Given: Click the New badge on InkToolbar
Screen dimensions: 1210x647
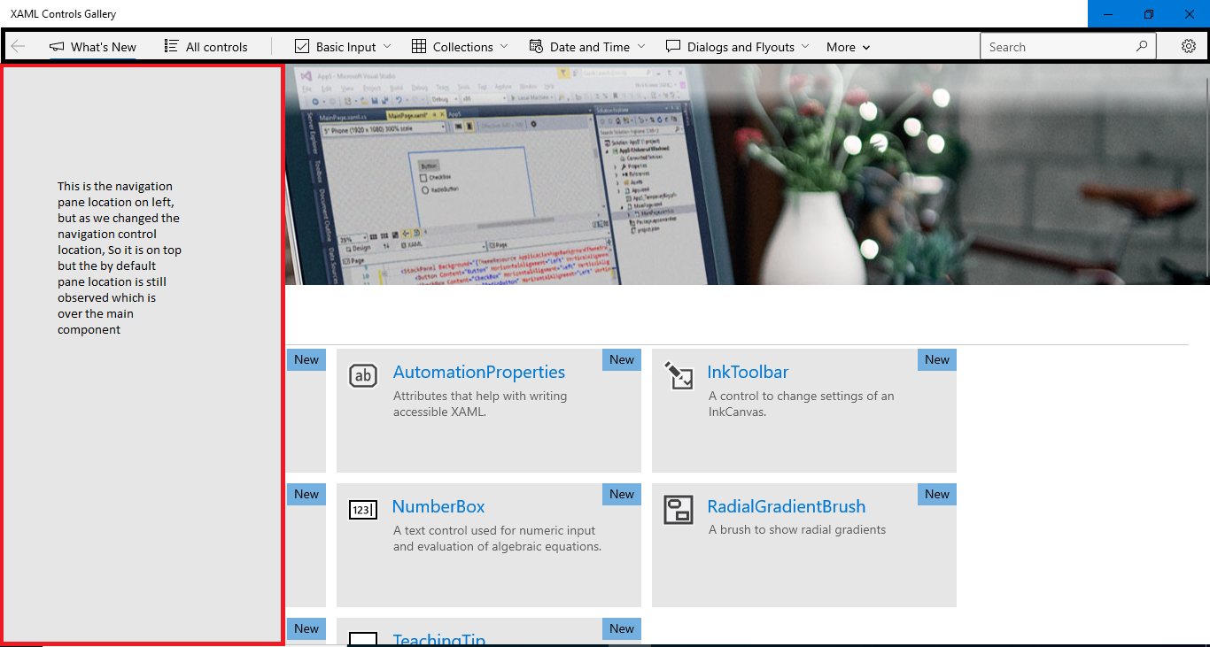Looking at the screenshot, I should 936,359.
